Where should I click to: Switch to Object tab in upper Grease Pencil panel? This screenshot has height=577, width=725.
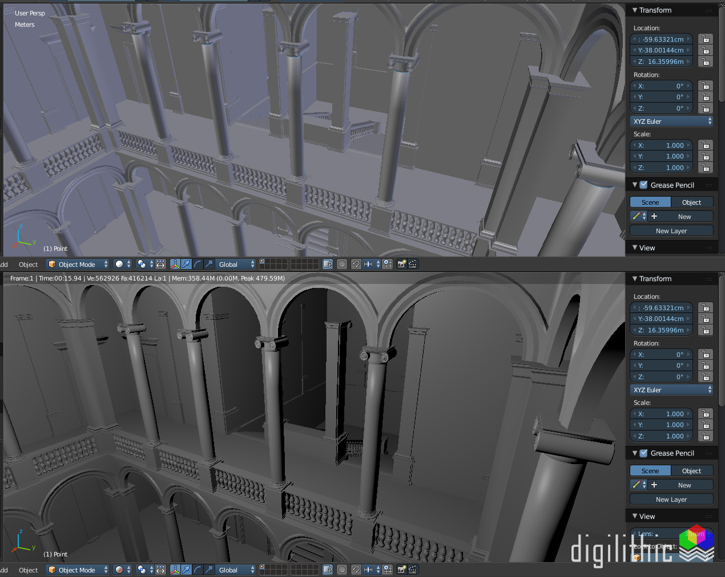coord(691,202)
